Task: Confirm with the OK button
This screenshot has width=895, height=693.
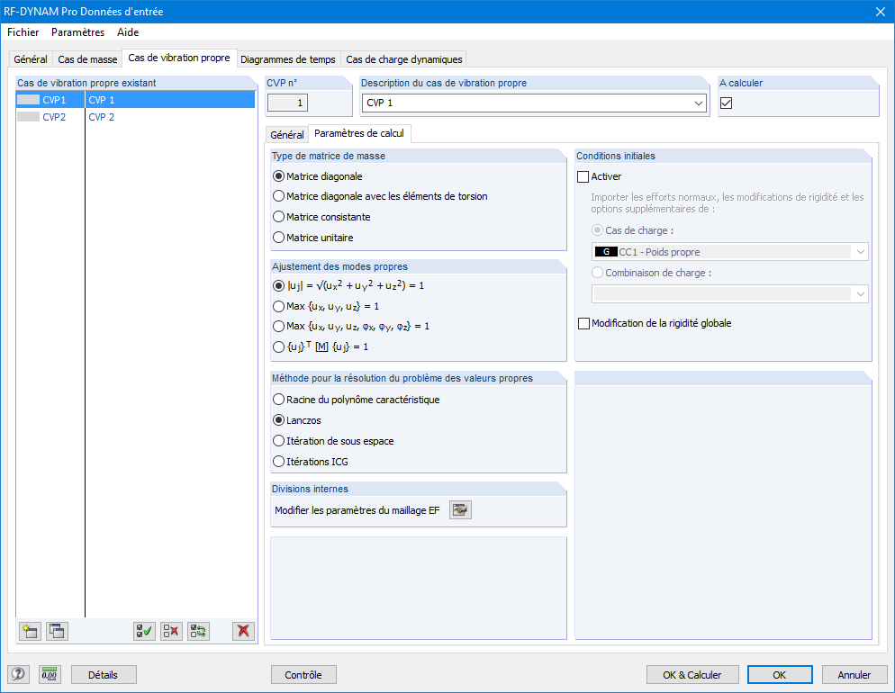Action: click(780, 675)
